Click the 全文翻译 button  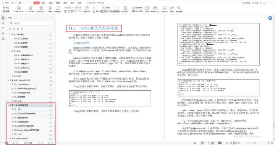(x=137, y=11)
